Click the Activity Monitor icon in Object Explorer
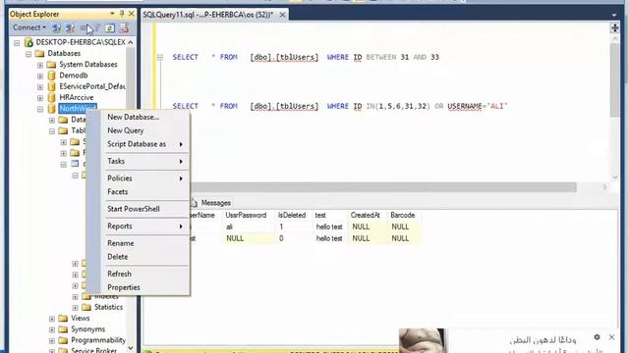The image size is (629, 353). tap(124, 27)
